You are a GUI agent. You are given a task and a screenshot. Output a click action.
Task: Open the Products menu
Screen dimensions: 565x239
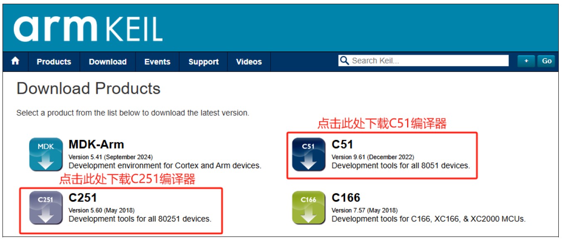coord(54,62)
